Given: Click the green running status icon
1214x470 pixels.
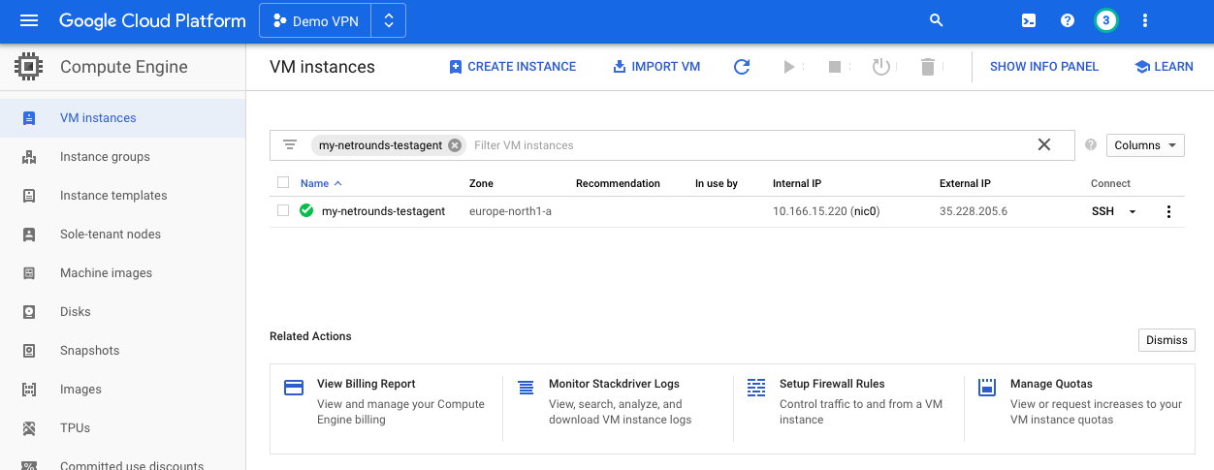Looking at the screenshot, I should [306, 210].
